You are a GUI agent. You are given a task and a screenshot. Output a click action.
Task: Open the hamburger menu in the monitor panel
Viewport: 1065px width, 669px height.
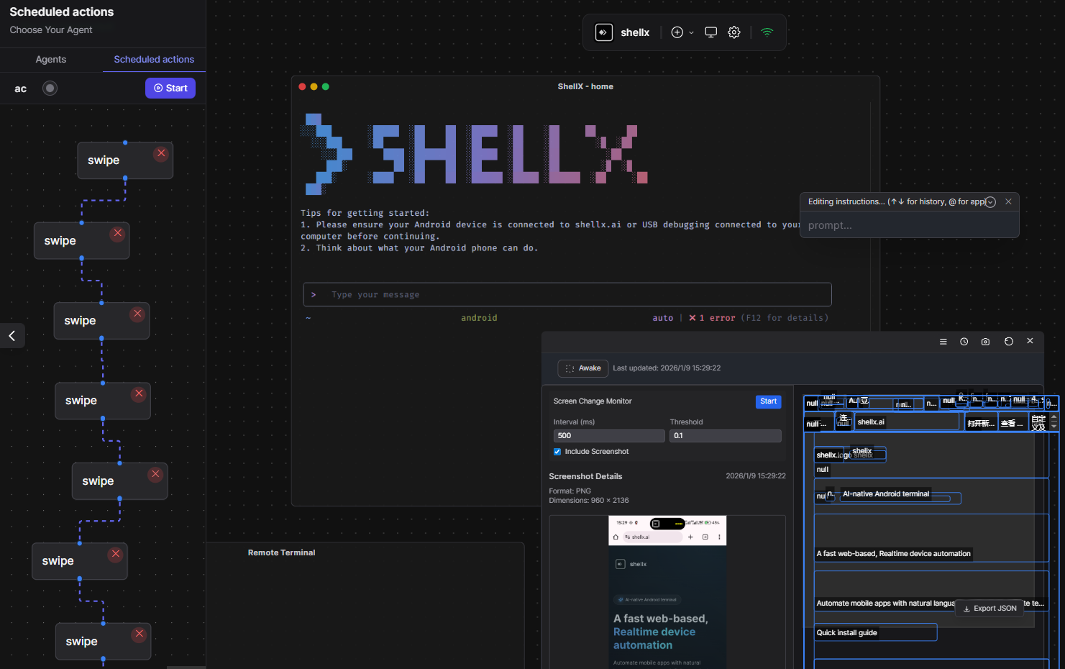point(943,341)
